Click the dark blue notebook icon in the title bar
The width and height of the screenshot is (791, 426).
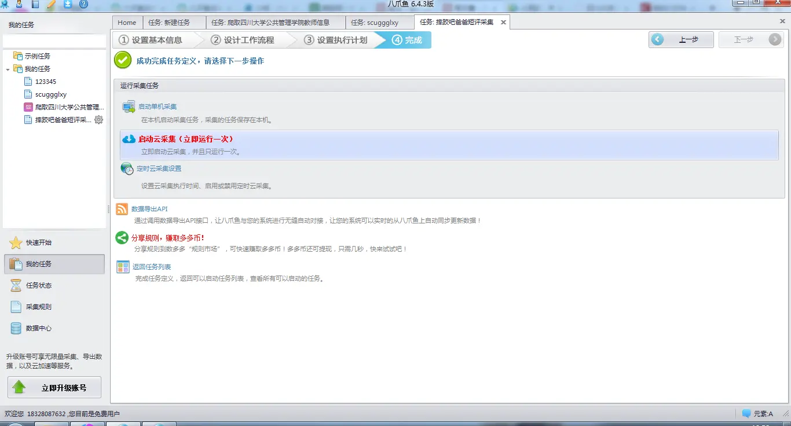coord(35,4)
